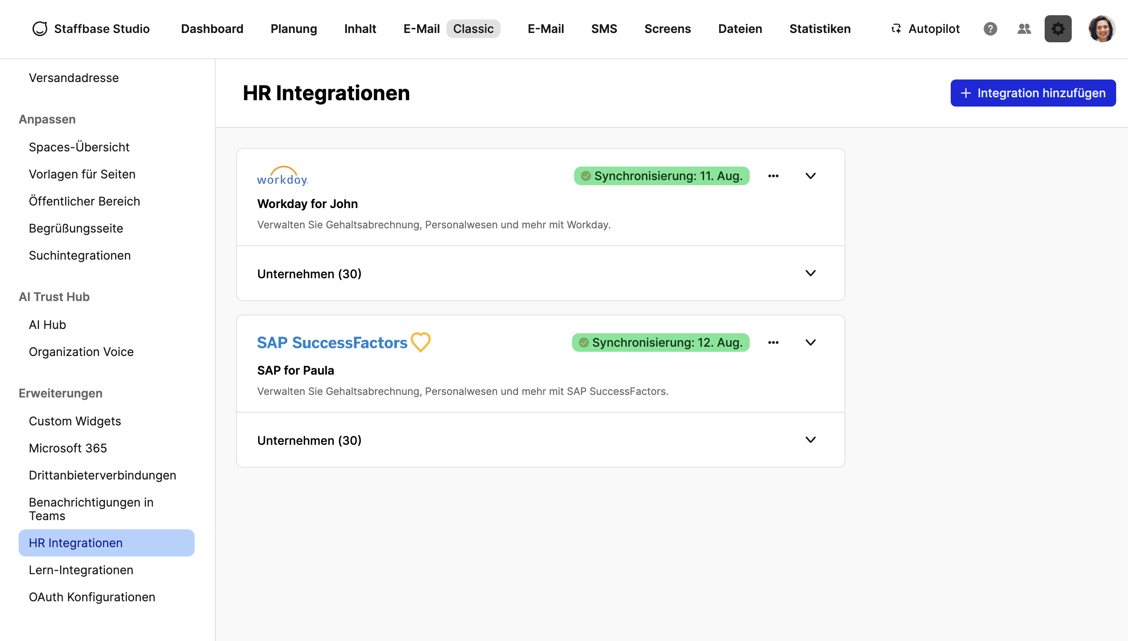Open Autopilot from the header
The image size is (1128, 641).
click(925, 29)
